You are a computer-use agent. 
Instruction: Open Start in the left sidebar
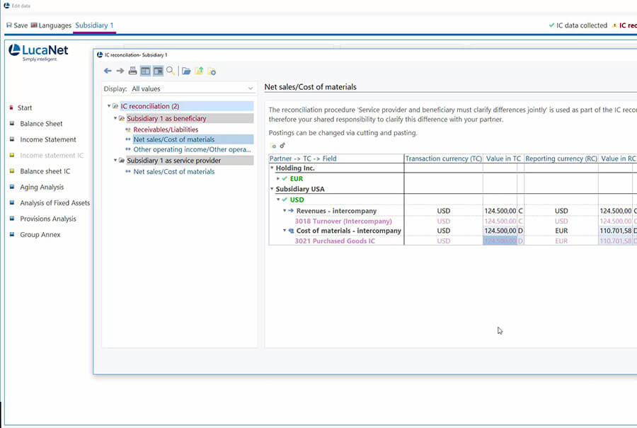(24, 108)
